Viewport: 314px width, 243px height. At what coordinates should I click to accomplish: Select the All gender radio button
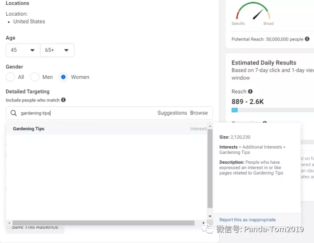click(10, 77)
